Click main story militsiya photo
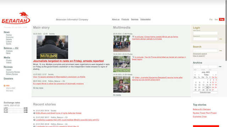The width and height of the screenshot is (227, 127). pos(52,47)
